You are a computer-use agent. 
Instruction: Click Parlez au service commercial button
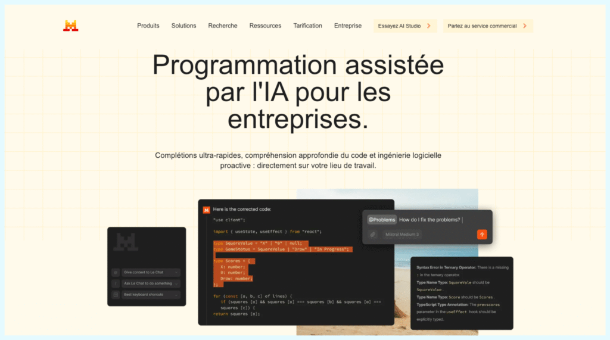tap(488, 26)
